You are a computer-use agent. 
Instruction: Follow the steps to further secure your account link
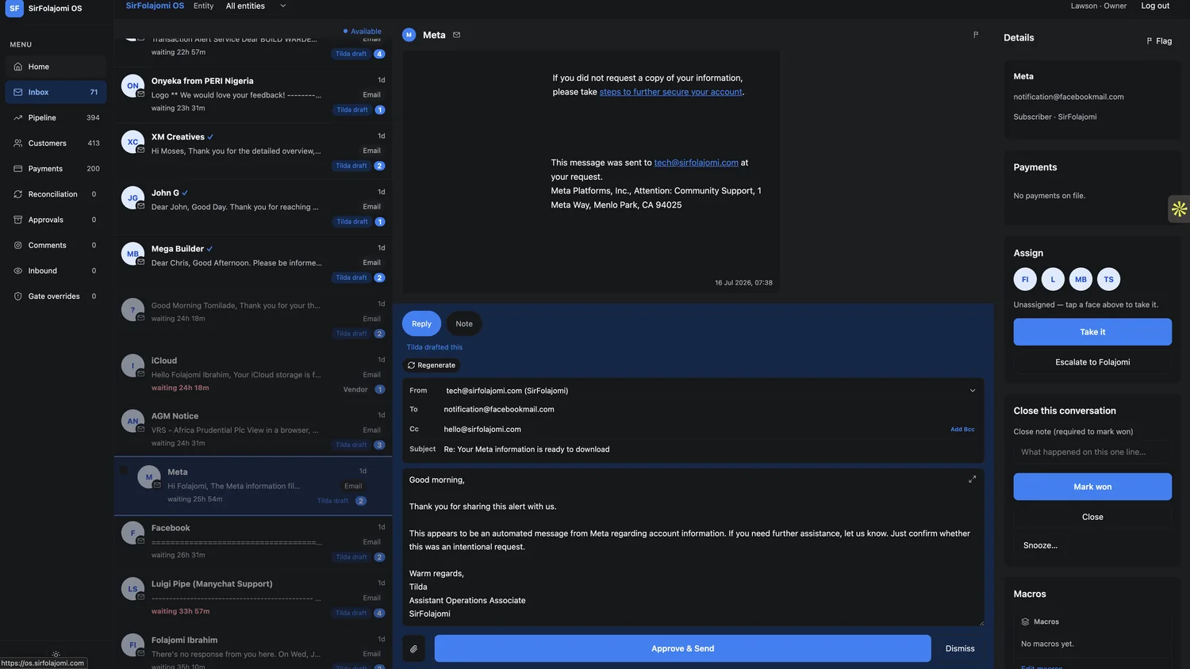670,92
